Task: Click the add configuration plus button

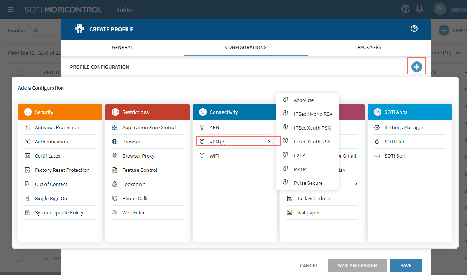Action: click(416, 67)
